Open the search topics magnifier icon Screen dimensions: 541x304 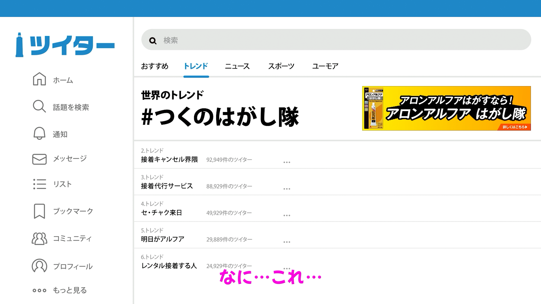(39, 106)
